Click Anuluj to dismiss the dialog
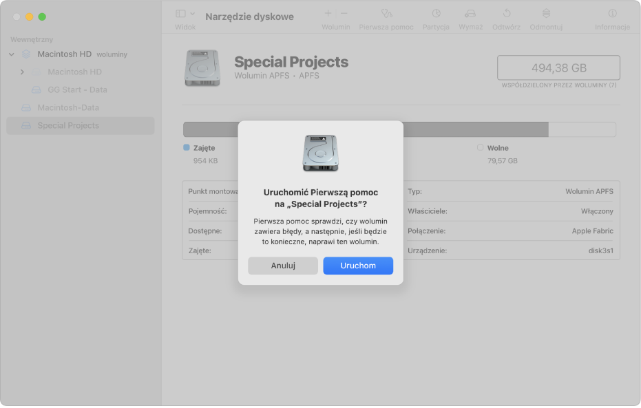Viewport: 641px width, 408px height. click(x=282, y=266)
